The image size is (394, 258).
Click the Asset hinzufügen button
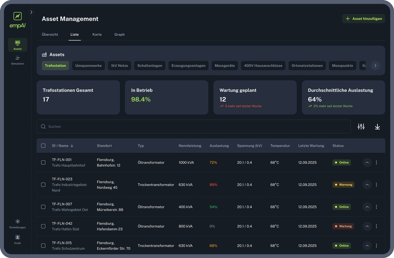click(363, 19)
